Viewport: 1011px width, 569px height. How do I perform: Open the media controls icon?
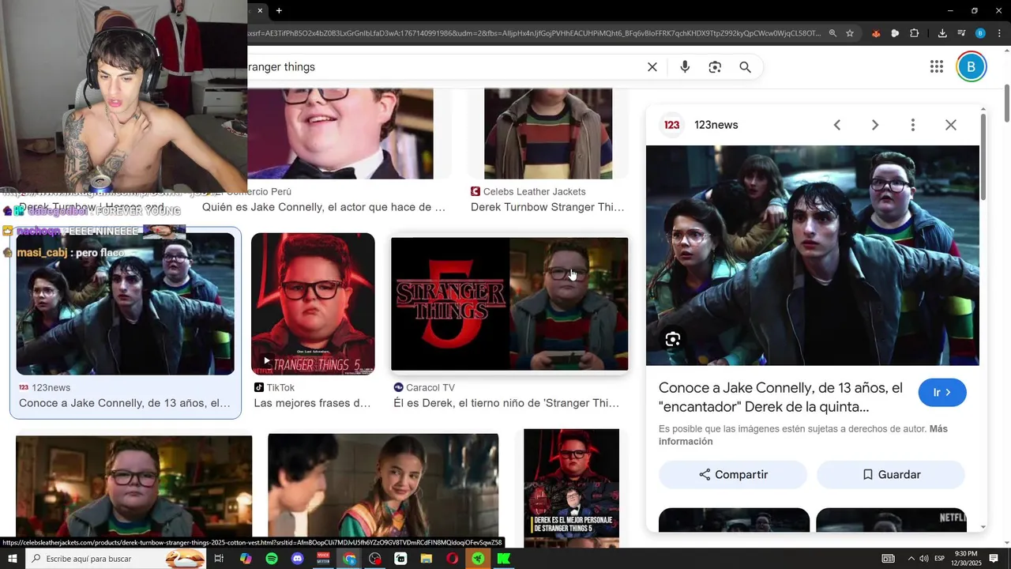[x=961, y=33]
